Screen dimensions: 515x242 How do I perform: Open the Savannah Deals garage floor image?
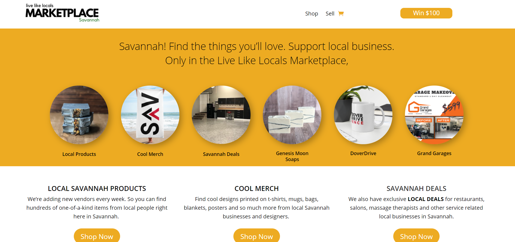[221, 115]
